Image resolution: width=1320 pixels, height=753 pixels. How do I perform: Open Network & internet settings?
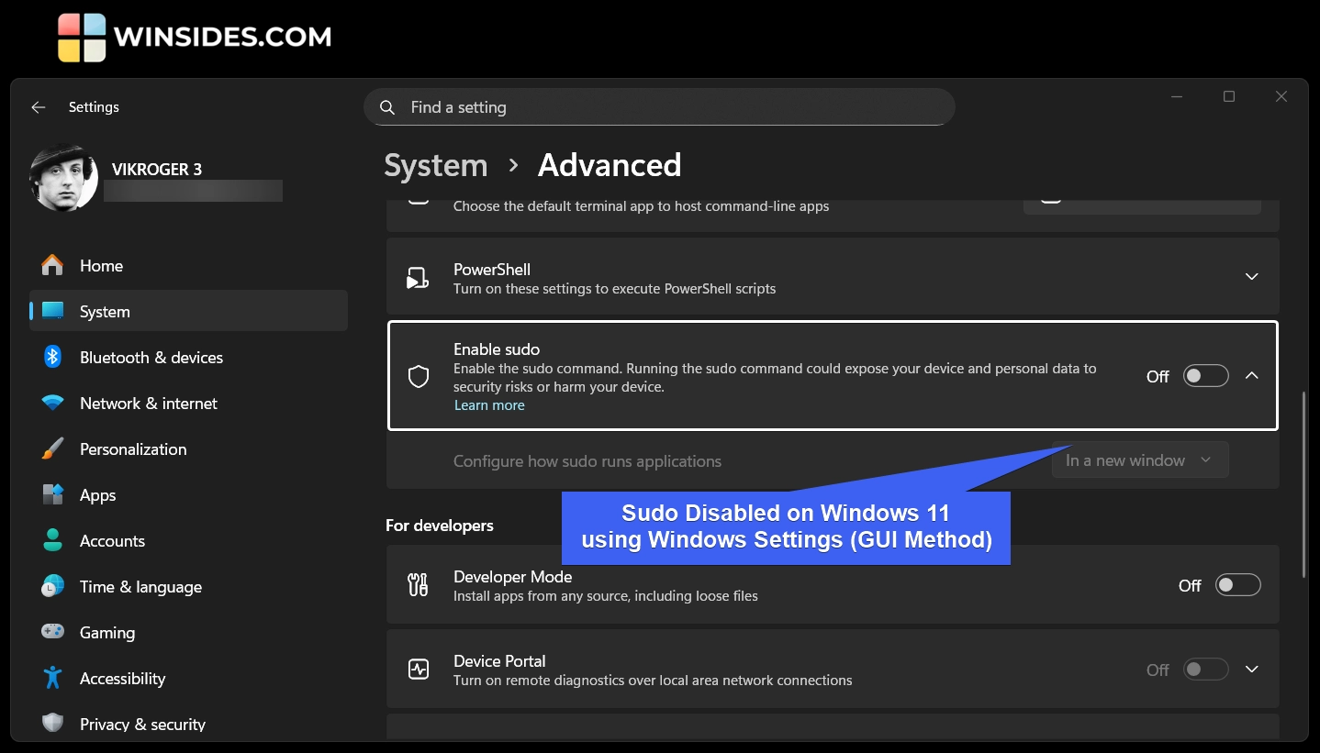coord(188,403)
